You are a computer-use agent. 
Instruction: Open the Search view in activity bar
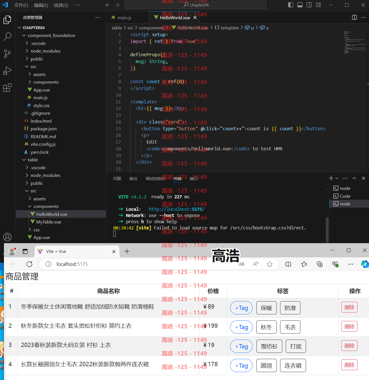pyautogui.click(x=7, y=36)
